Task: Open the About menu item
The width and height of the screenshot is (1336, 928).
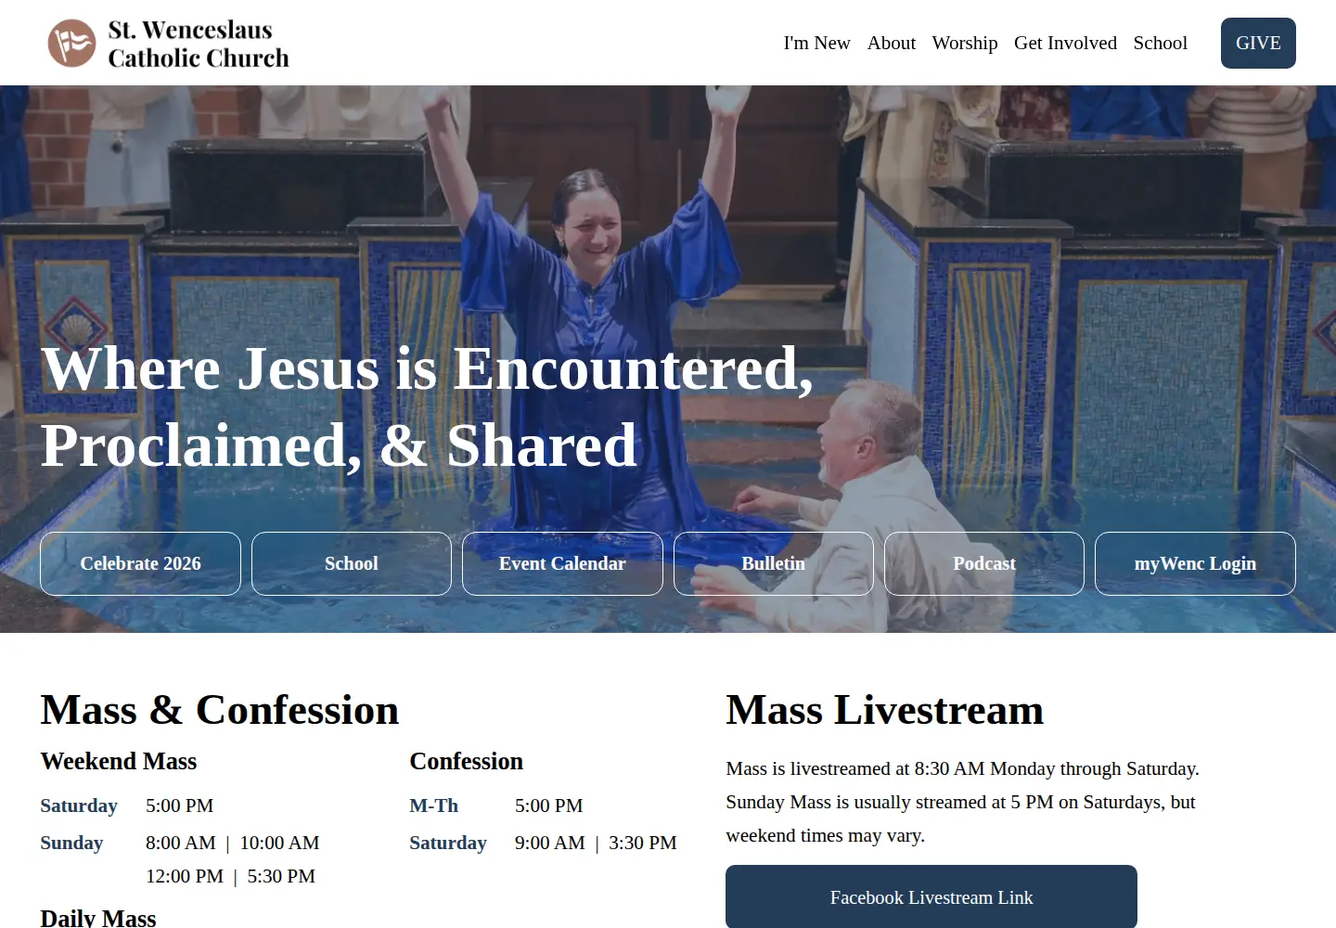Action: point(891,43)
